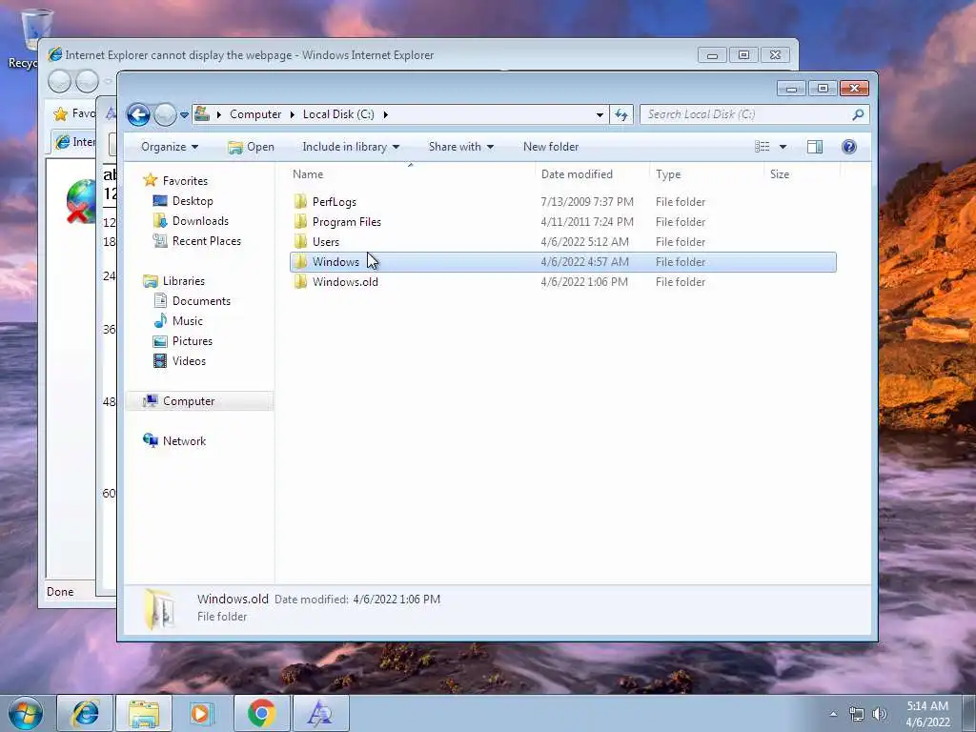Open the recent pages dropdown beside Forward
This screenshot has height=732, width=976.
coord(184,115)
